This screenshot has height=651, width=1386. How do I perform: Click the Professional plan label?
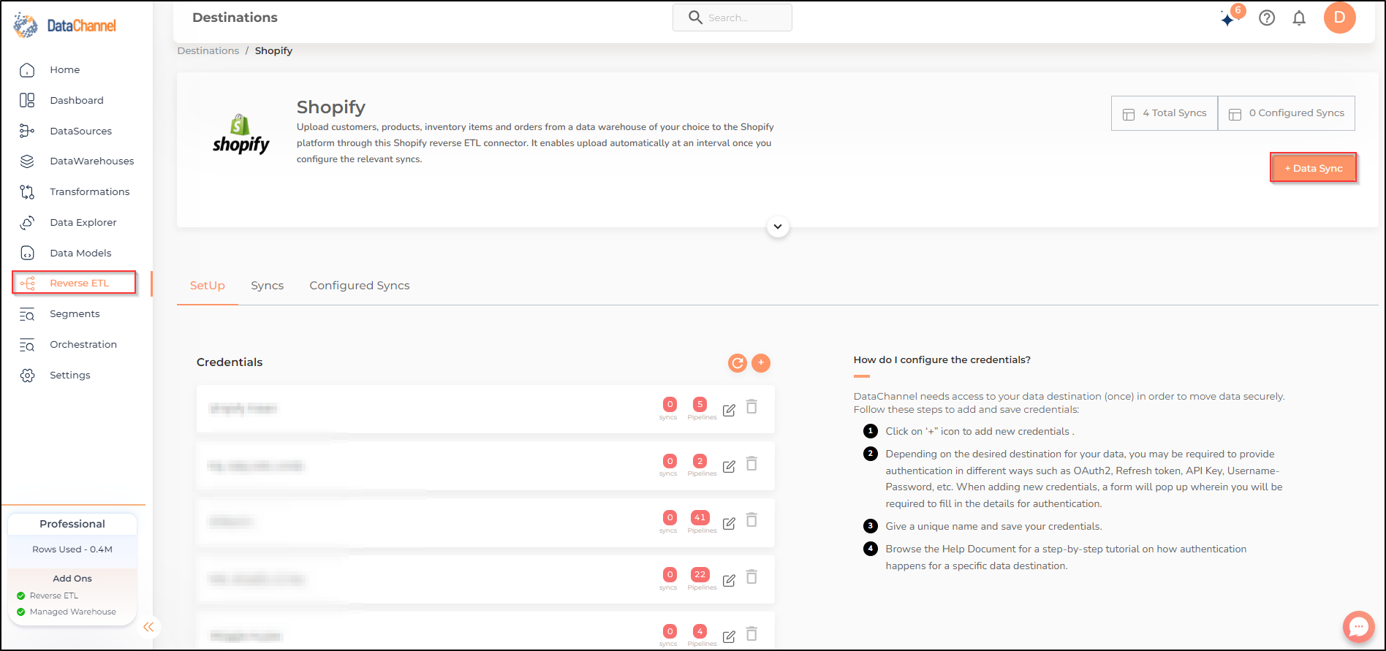[72, 524]
